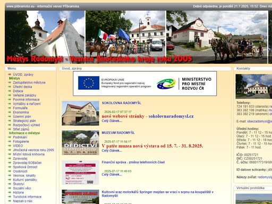This screenshot has width=272, height=204.
Task: Open SOKOLOVNA RADOMYŠL article title
Action: [x=121, y=103]
